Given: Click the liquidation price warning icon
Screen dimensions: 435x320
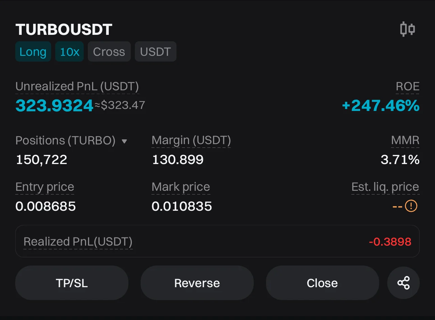Looking at the screenshot, I should [x=411, y=206].
